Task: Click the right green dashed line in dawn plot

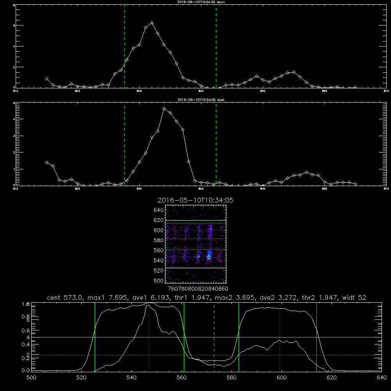Action: [x=216, y=46]
